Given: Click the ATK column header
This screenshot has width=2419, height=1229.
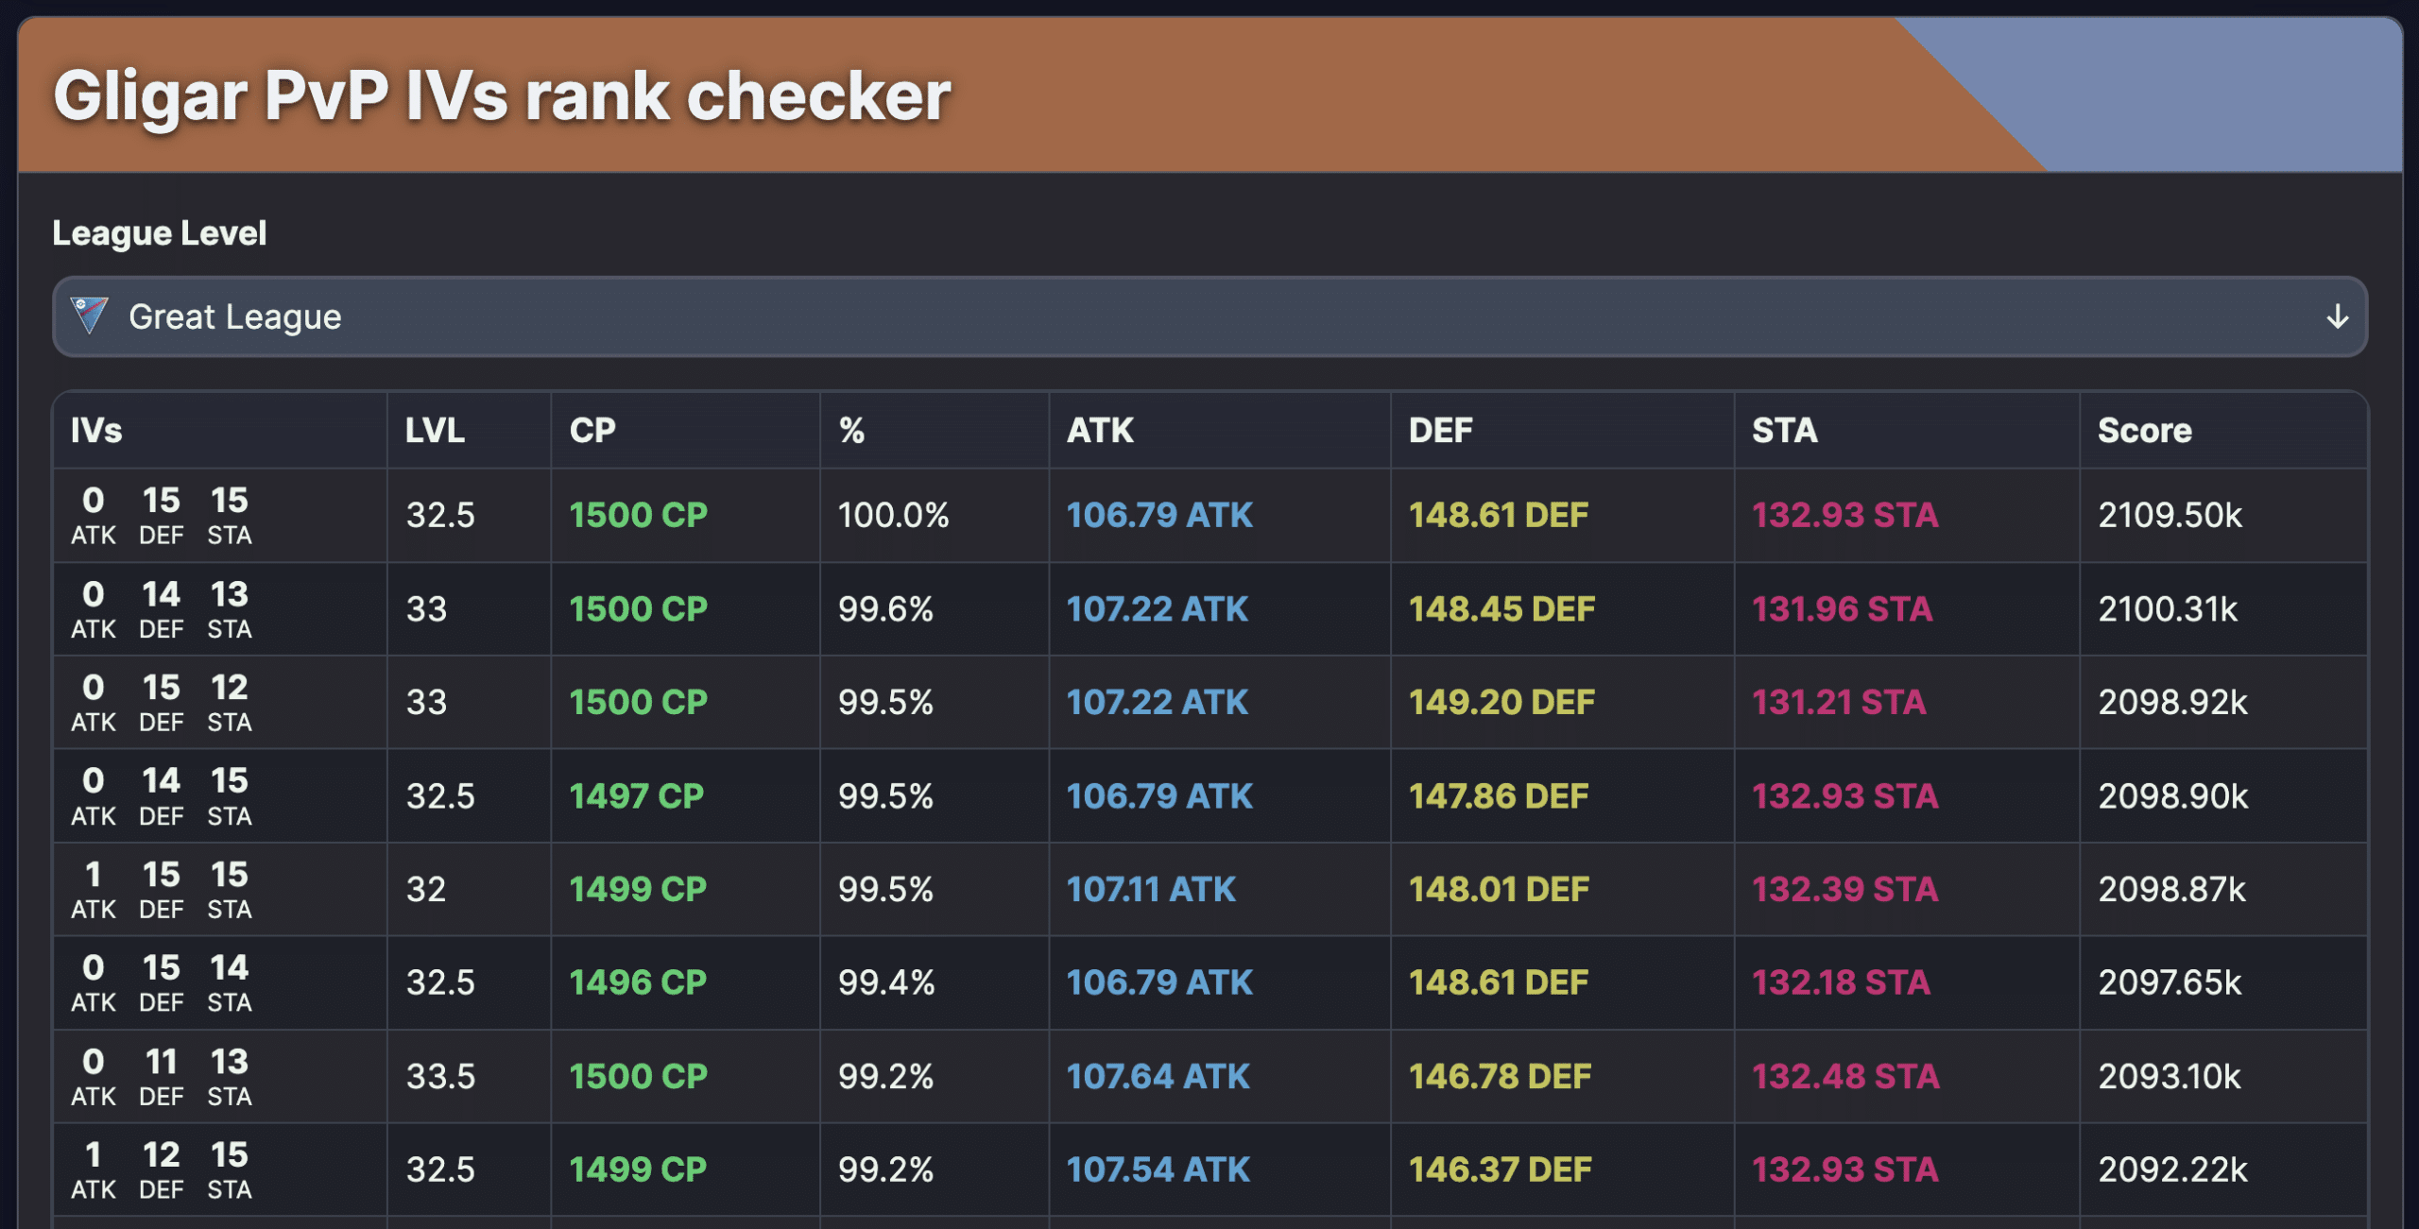Looking at the screenshot, I should 1100,431.
